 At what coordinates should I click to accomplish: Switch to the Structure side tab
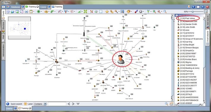click(x=3, y=27)
